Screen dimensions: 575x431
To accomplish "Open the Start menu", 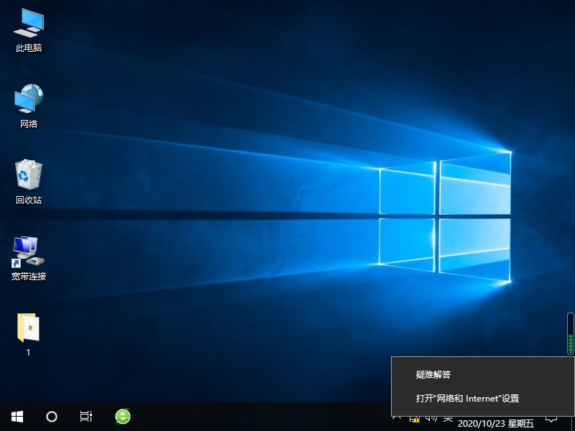I will pyautogui.click(x=16, y=417).
